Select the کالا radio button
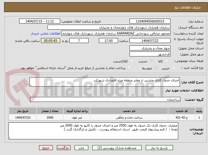 point(167,61)
